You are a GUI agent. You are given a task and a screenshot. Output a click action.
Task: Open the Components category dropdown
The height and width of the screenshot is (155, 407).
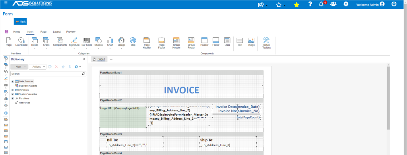pyautogui.click(x=60, y=43)
